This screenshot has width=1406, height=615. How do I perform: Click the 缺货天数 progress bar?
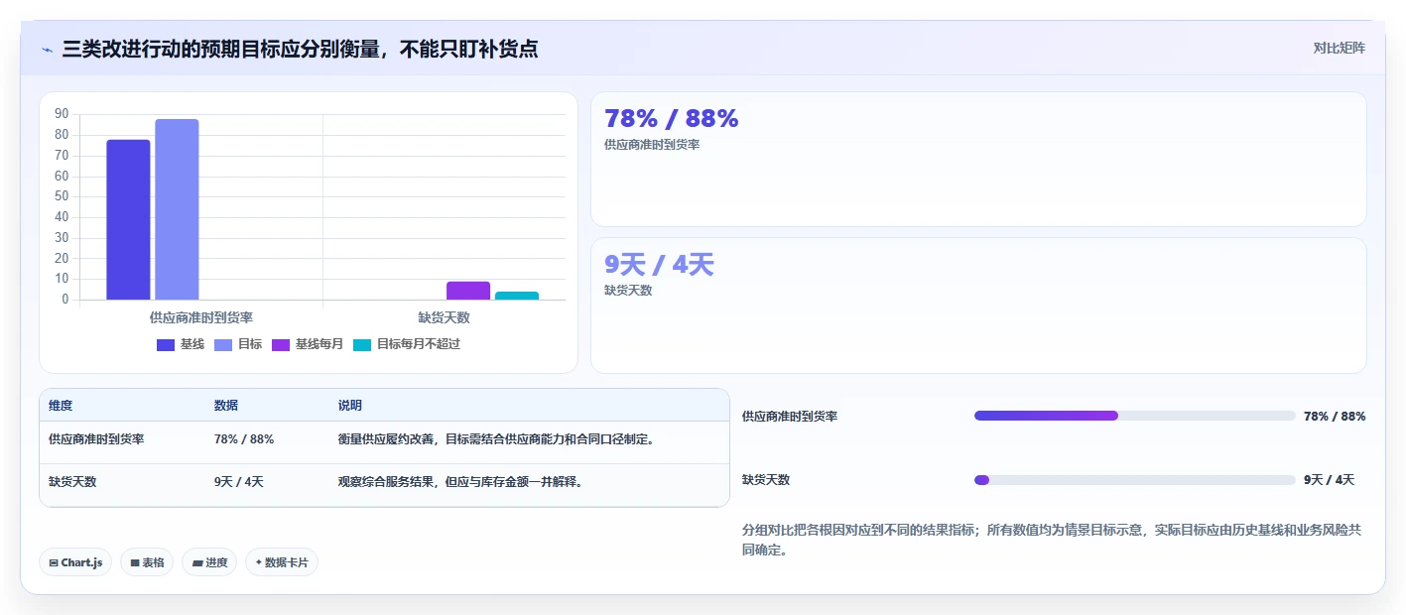(x=1135, y=480)
